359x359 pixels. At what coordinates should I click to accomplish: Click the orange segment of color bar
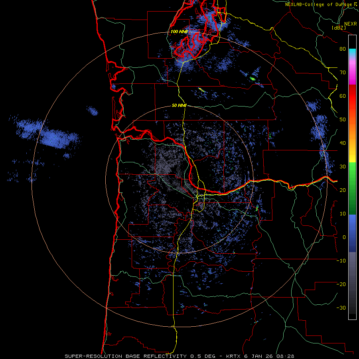tap(352, 133)
